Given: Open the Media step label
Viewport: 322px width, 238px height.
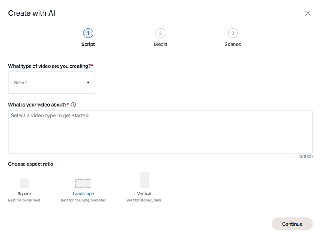Looking at the screenshot, I should click(160, 44).
